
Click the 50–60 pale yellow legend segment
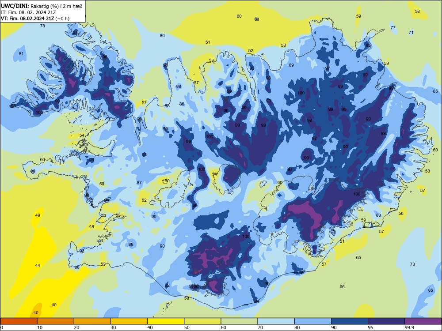(202, 321)
